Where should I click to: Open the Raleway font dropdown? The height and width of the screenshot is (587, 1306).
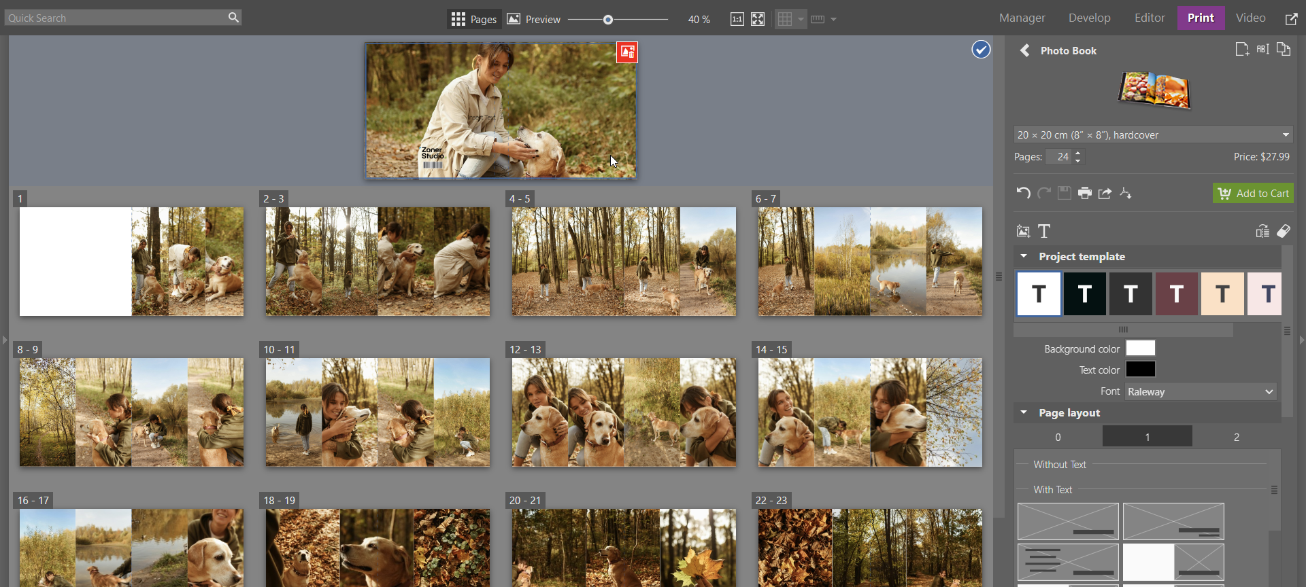[x=1200, y=391]
